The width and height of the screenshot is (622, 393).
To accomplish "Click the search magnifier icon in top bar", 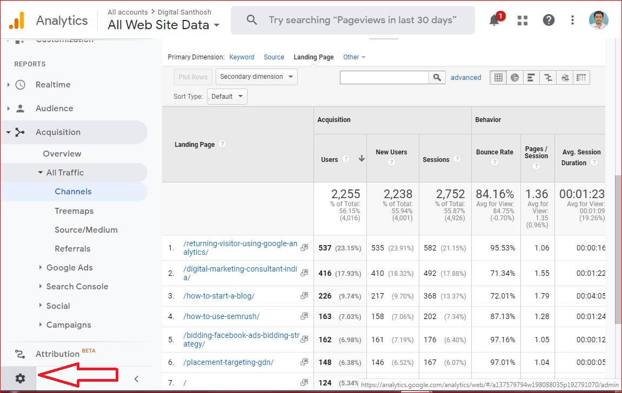I will 251,20.
